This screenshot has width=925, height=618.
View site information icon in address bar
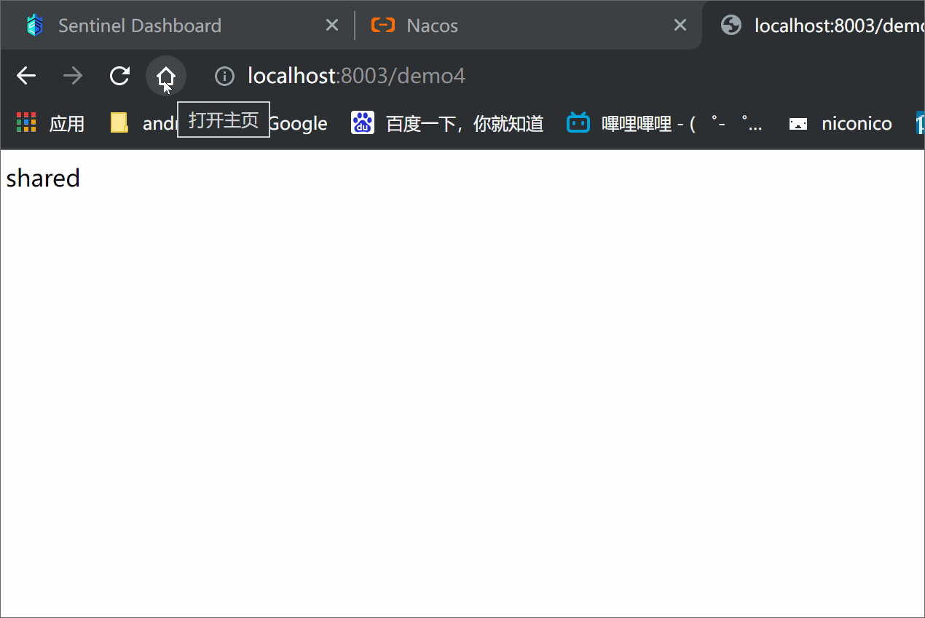pos(224,76)
